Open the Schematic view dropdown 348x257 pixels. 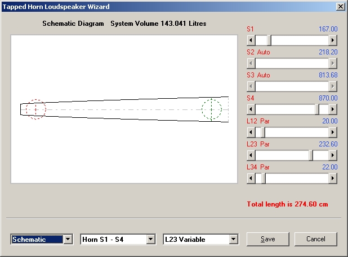(68, 239)
